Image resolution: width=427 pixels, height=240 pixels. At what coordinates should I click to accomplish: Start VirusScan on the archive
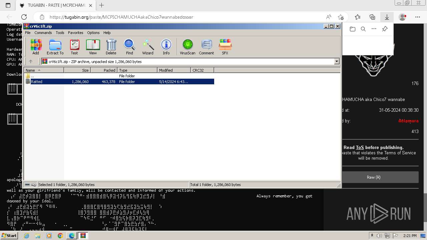click(187, 47)
